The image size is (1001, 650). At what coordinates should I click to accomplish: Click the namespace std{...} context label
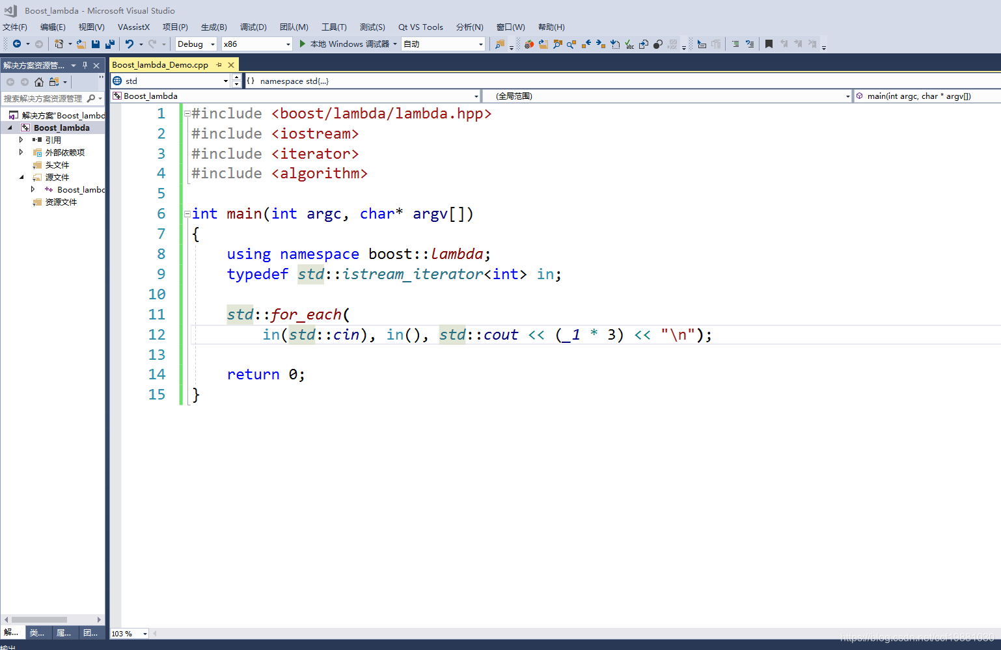pyautogui.click(x=294, y=81)
